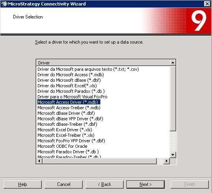The height and width of the screenshot is (193, 212).
Task: Select Driver do Microsoft Access (*.mdb)
Action: pos(71,75)
